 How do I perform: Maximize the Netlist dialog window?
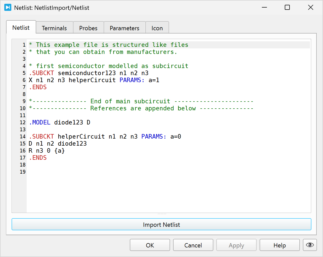tap(287, 8)
